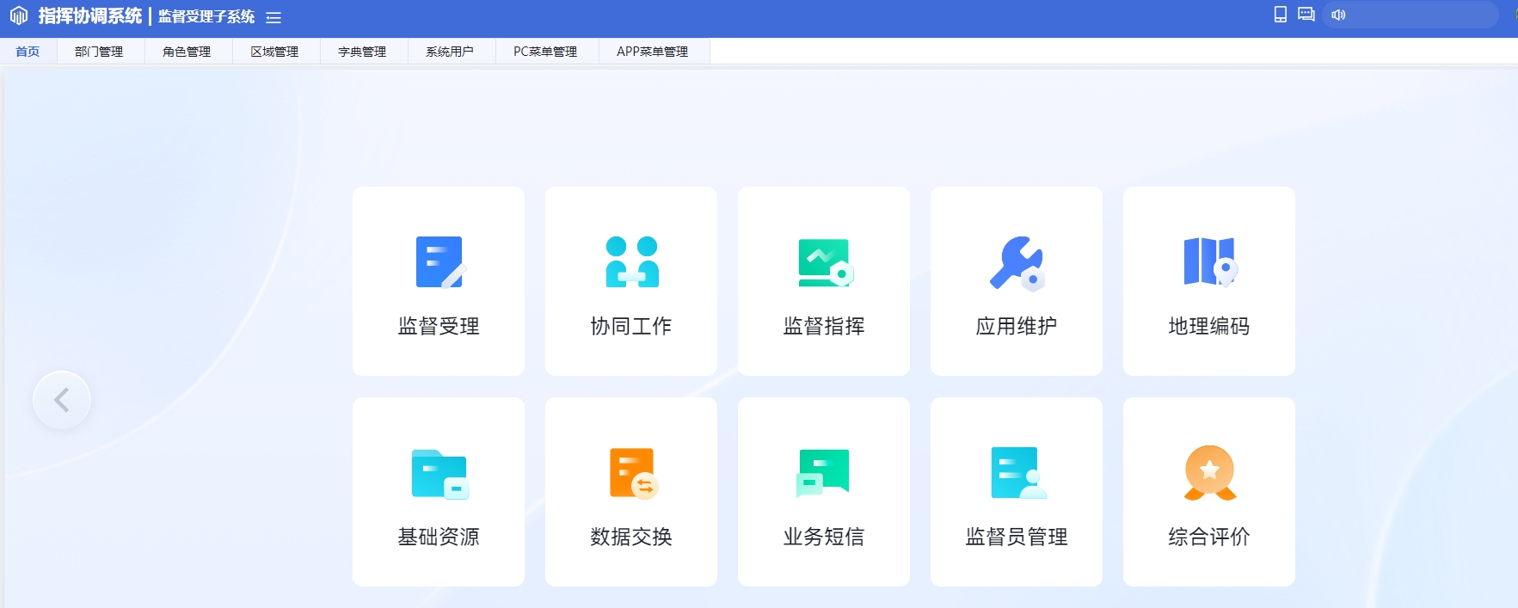The width and height of the screenshot is (1518, 608).
Task: Open the 监督员管理 module icon
Action: (1017, 474)
